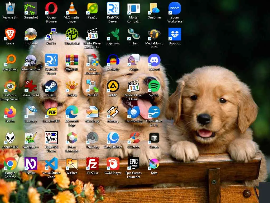Click the Krita shortcut

(x=154, y=163)
